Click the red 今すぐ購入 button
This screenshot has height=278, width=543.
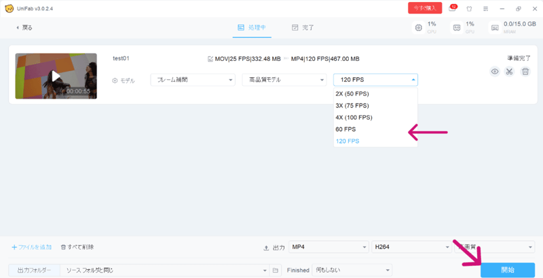425,8
